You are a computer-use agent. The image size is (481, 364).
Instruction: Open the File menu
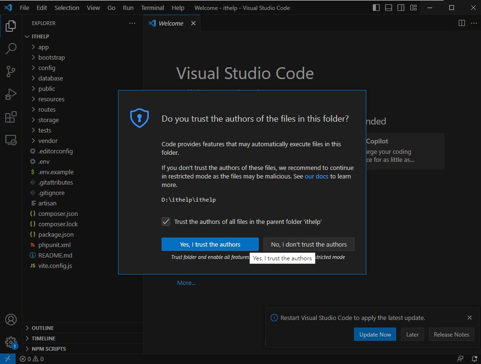pos(24,8)
